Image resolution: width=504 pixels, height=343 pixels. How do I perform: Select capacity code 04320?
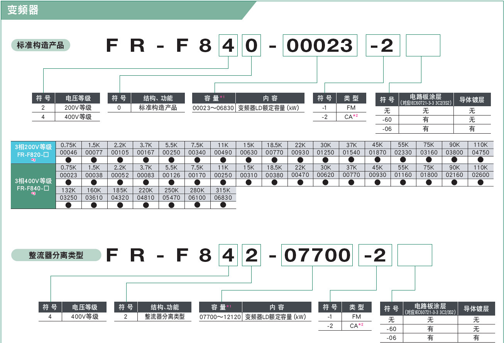[x=120, y=197]
